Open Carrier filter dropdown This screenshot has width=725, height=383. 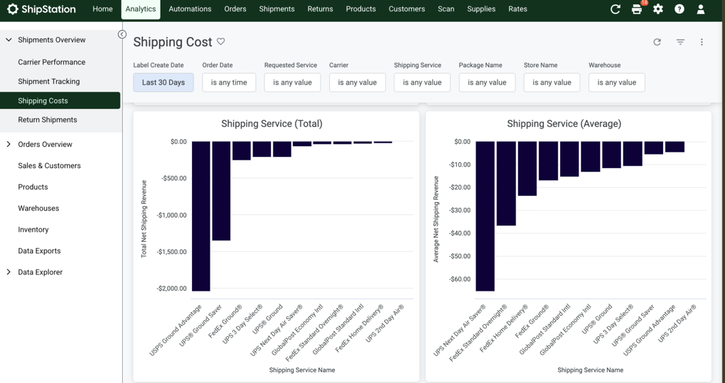point(358,82)
